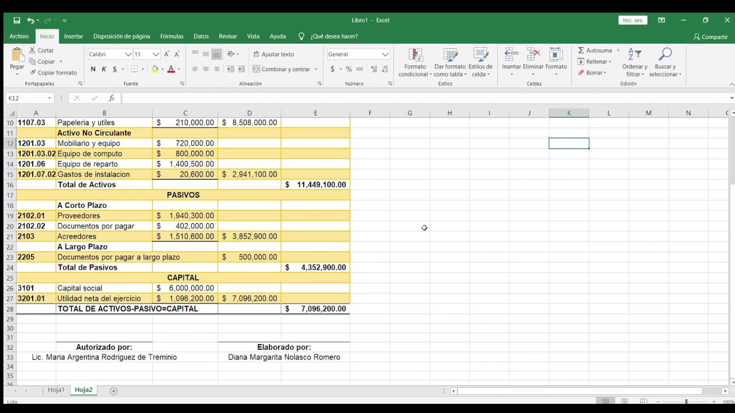
Task: Switch to Disposición de página tab
Action: [122, 36]
